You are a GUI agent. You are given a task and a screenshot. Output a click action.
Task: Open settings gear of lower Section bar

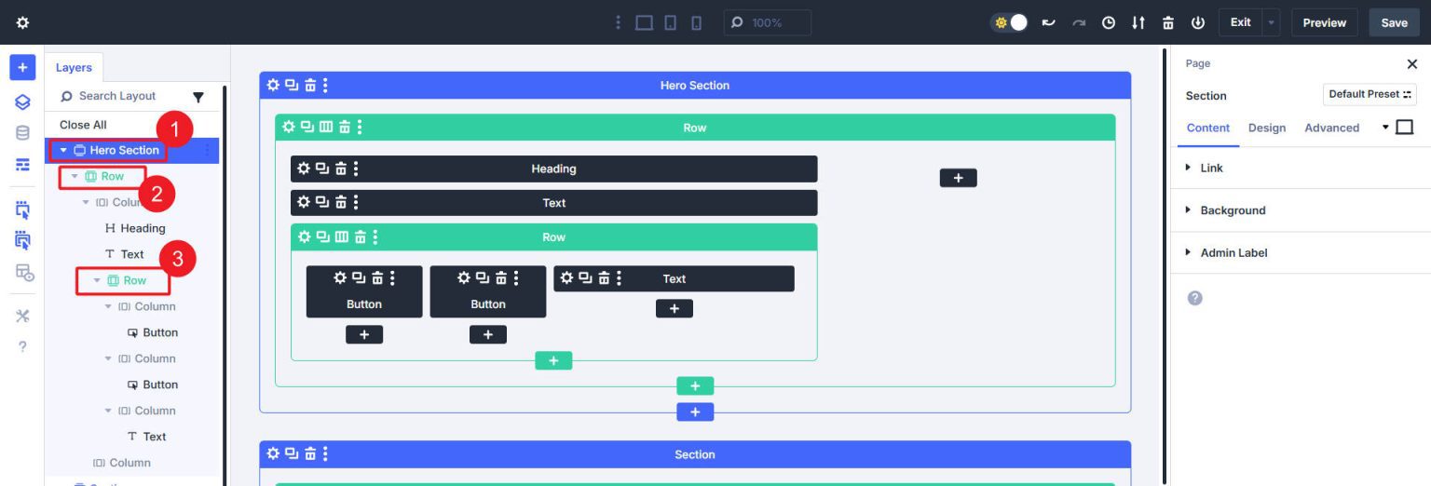[x=273, y=453]
